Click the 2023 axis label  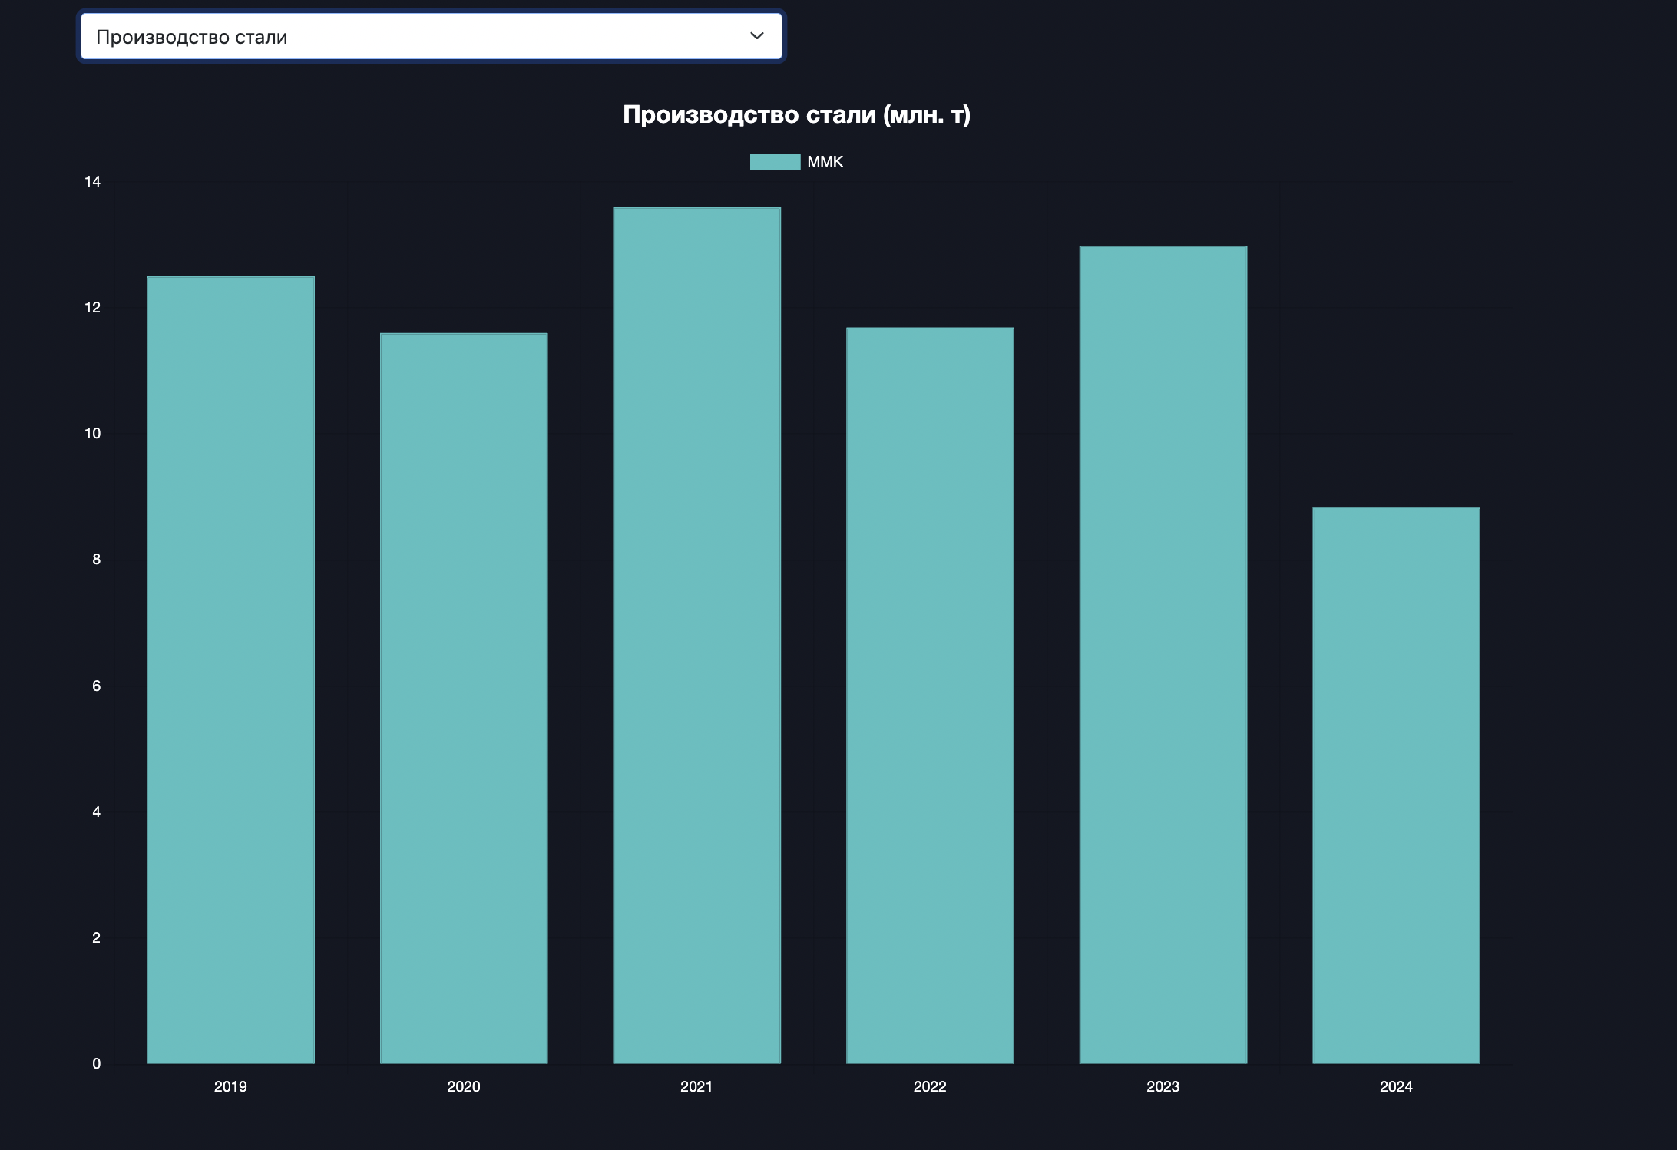[1163, 1086]
